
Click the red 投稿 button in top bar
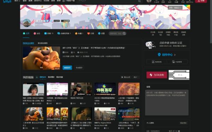(x=201, y=1)
